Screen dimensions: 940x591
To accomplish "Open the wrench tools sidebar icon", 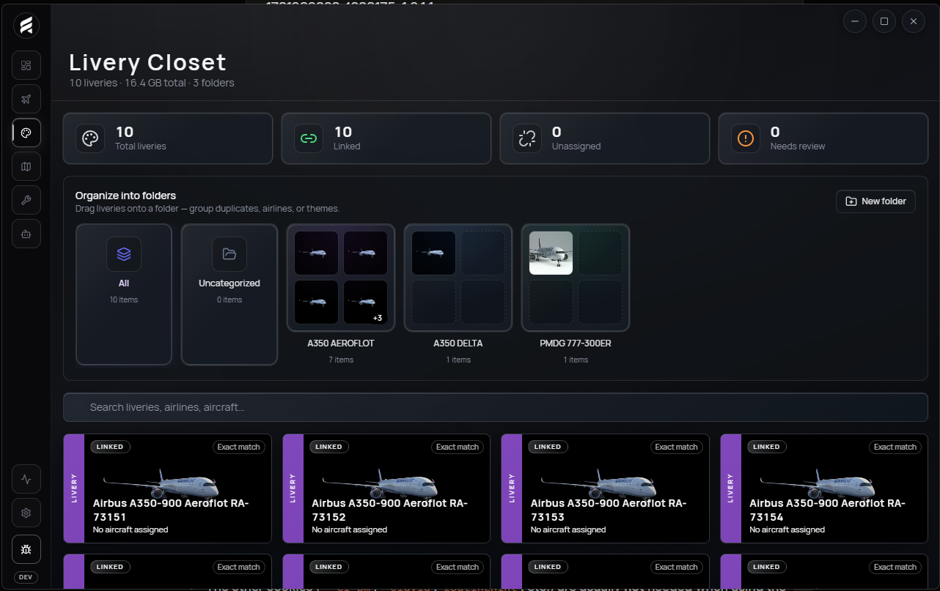I will (26, 200).
